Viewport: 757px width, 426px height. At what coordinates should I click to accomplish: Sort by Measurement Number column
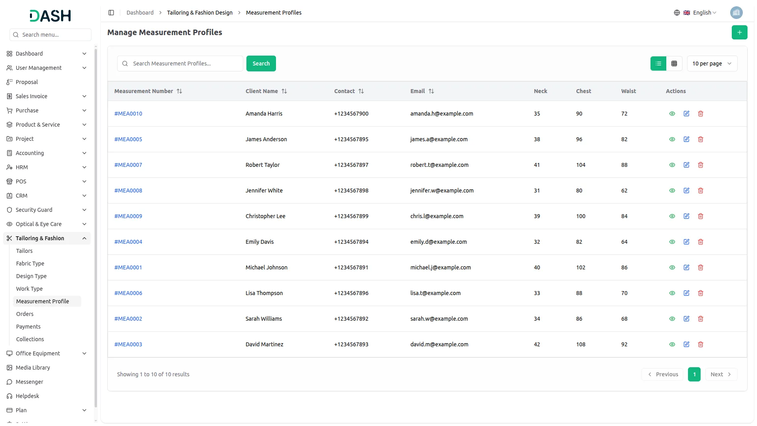click(x=179, y=91)
